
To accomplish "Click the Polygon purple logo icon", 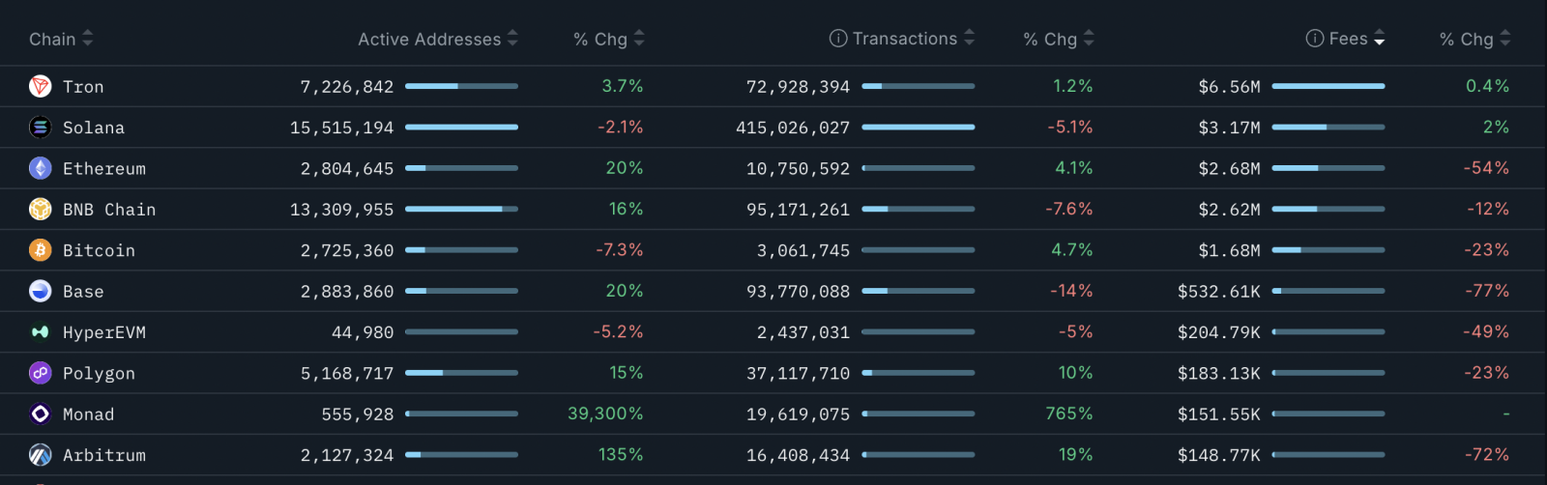I will click(40, 373).
